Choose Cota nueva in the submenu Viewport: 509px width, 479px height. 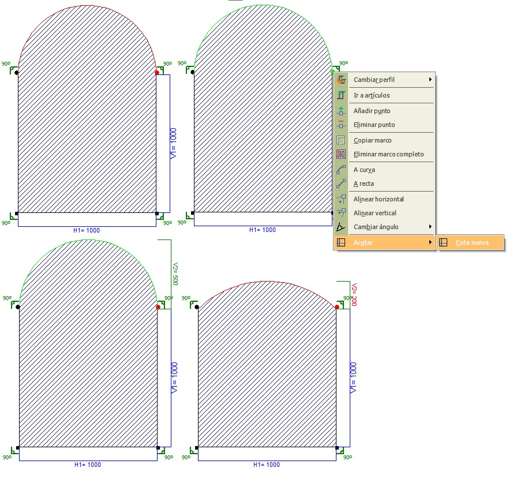(x=470, y=242)
